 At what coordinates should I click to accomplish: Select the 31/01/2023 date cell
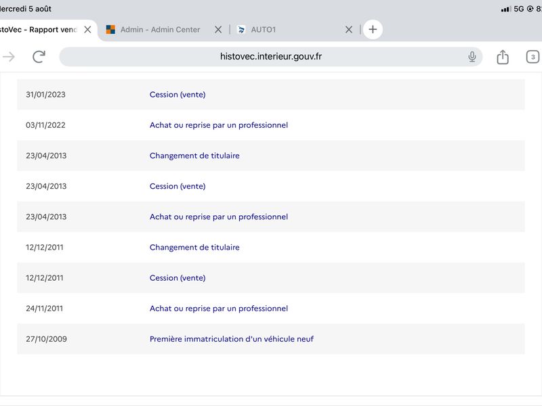[45, 95]
